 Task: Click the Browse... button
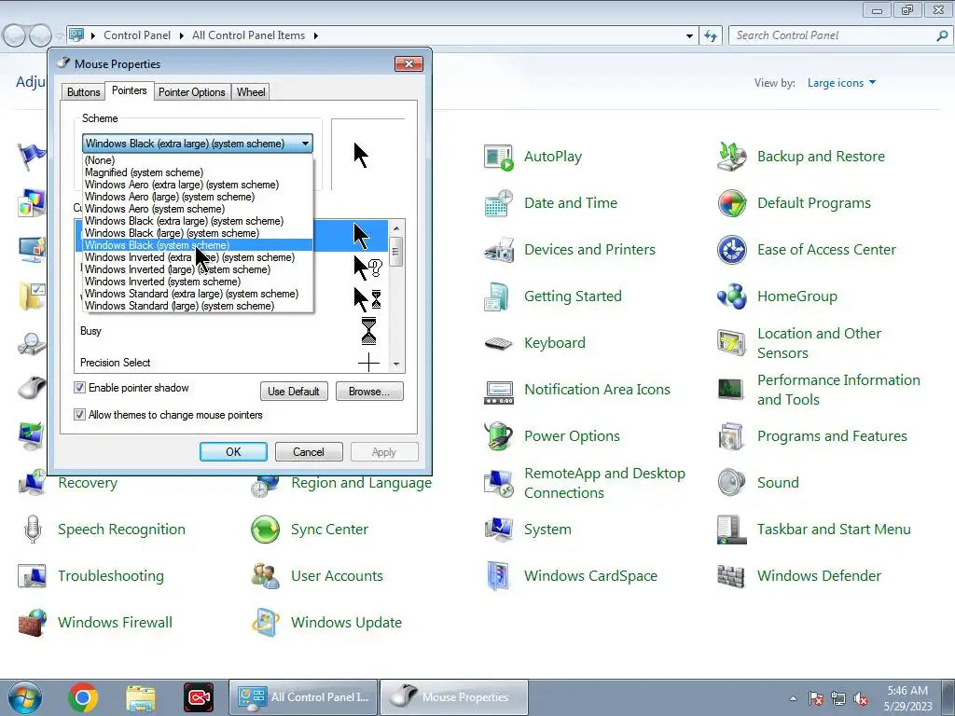pos(369,392)
